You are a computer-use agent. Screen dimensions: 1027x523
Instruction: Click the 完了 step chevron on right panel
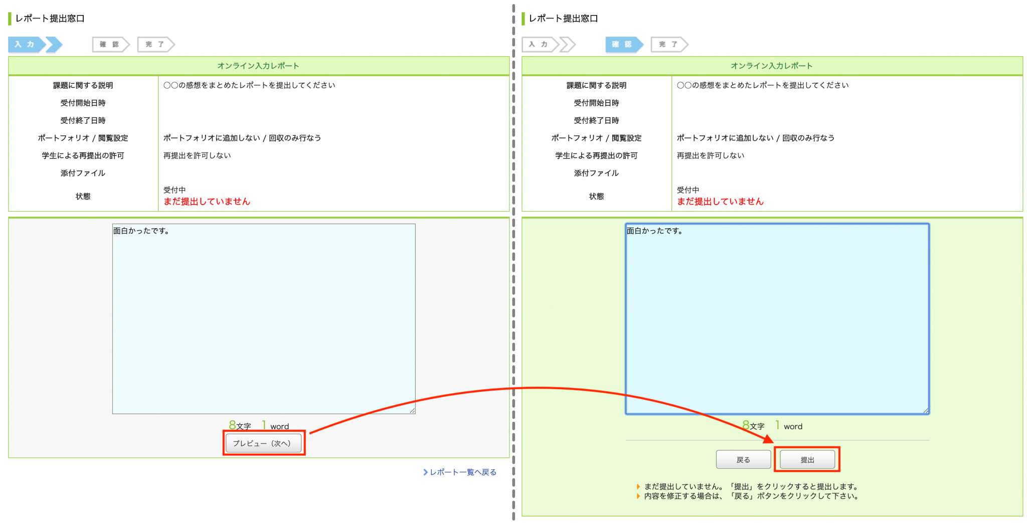[x=669, y=44]
